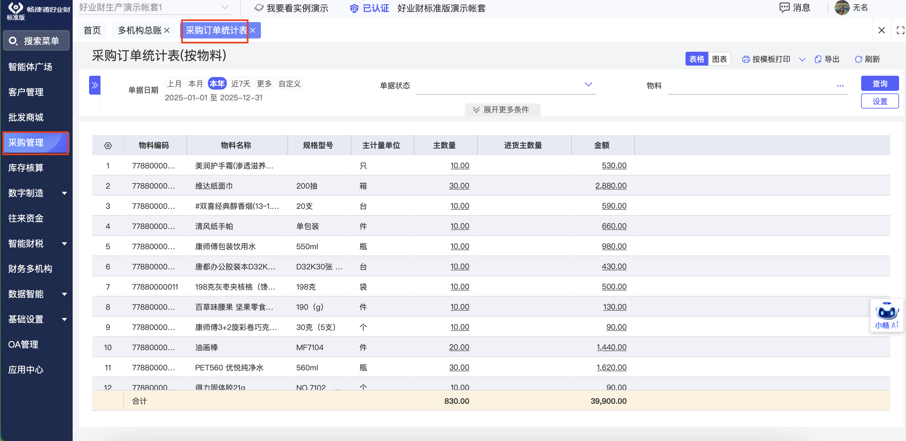Click the print-by-template printer icon
Screen dimensions: 906x441
pyautogui.click(x=746, y=59)
